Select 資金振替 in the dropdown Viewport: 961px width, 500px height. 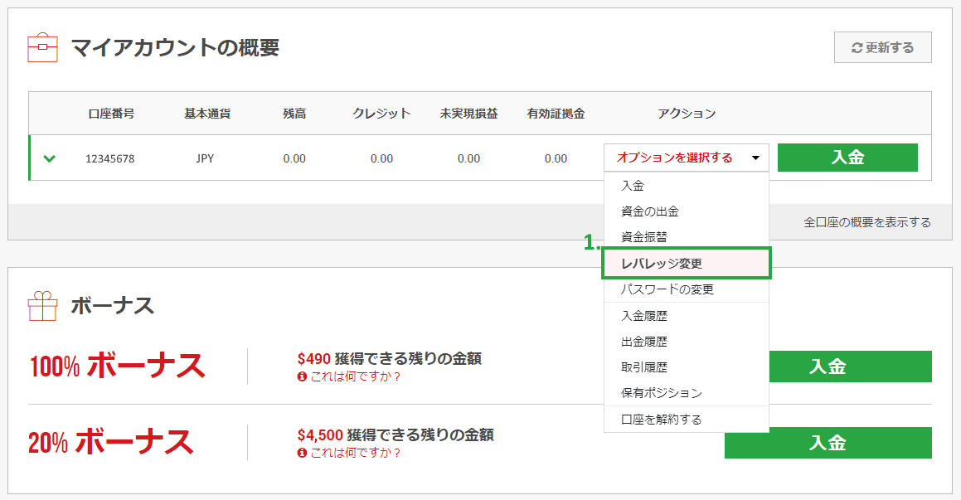(x=644, y=237)
